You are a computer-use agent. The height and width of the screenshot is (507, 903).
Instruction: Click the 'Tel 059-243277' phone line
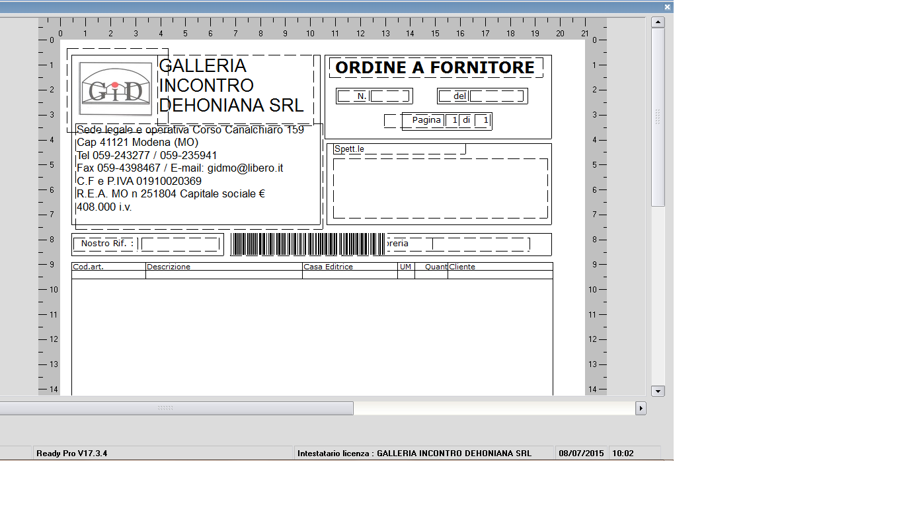tap(147, 155)
